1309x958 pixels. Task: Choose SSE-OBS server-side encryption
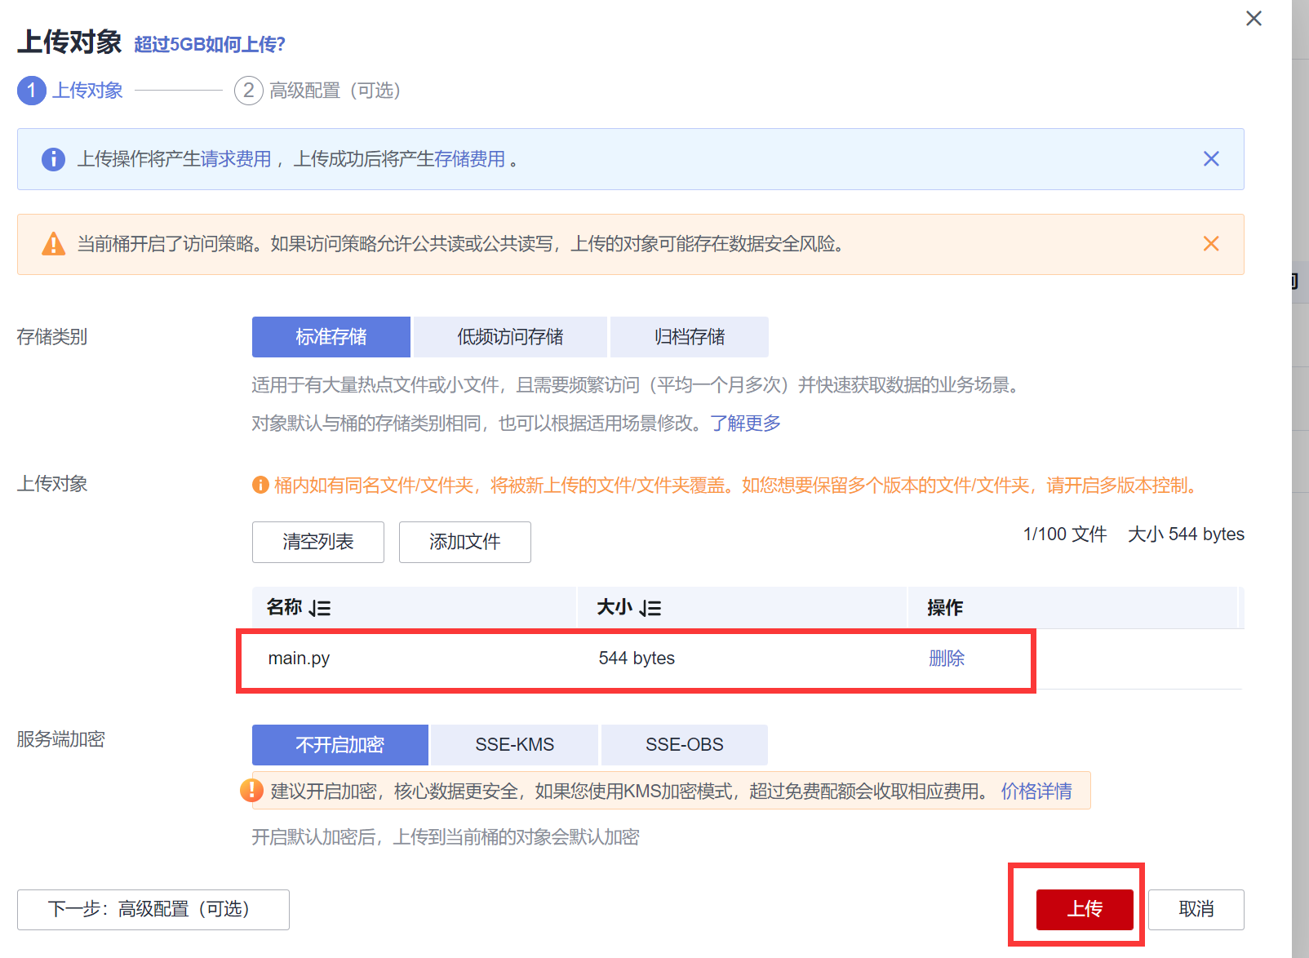[x=684, y=745]
